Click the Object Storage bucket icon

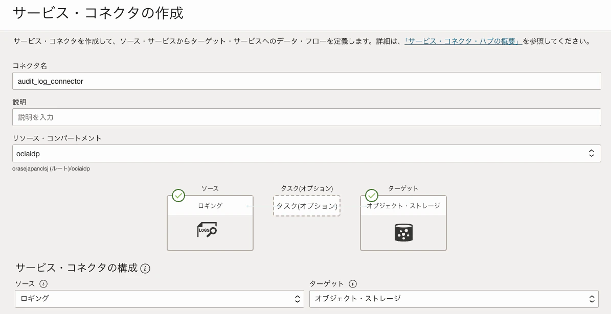tap(403, 233)
